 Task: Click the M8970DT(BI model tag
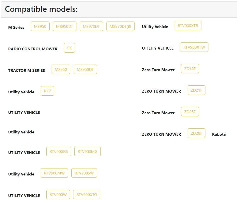tap(120, 26)
